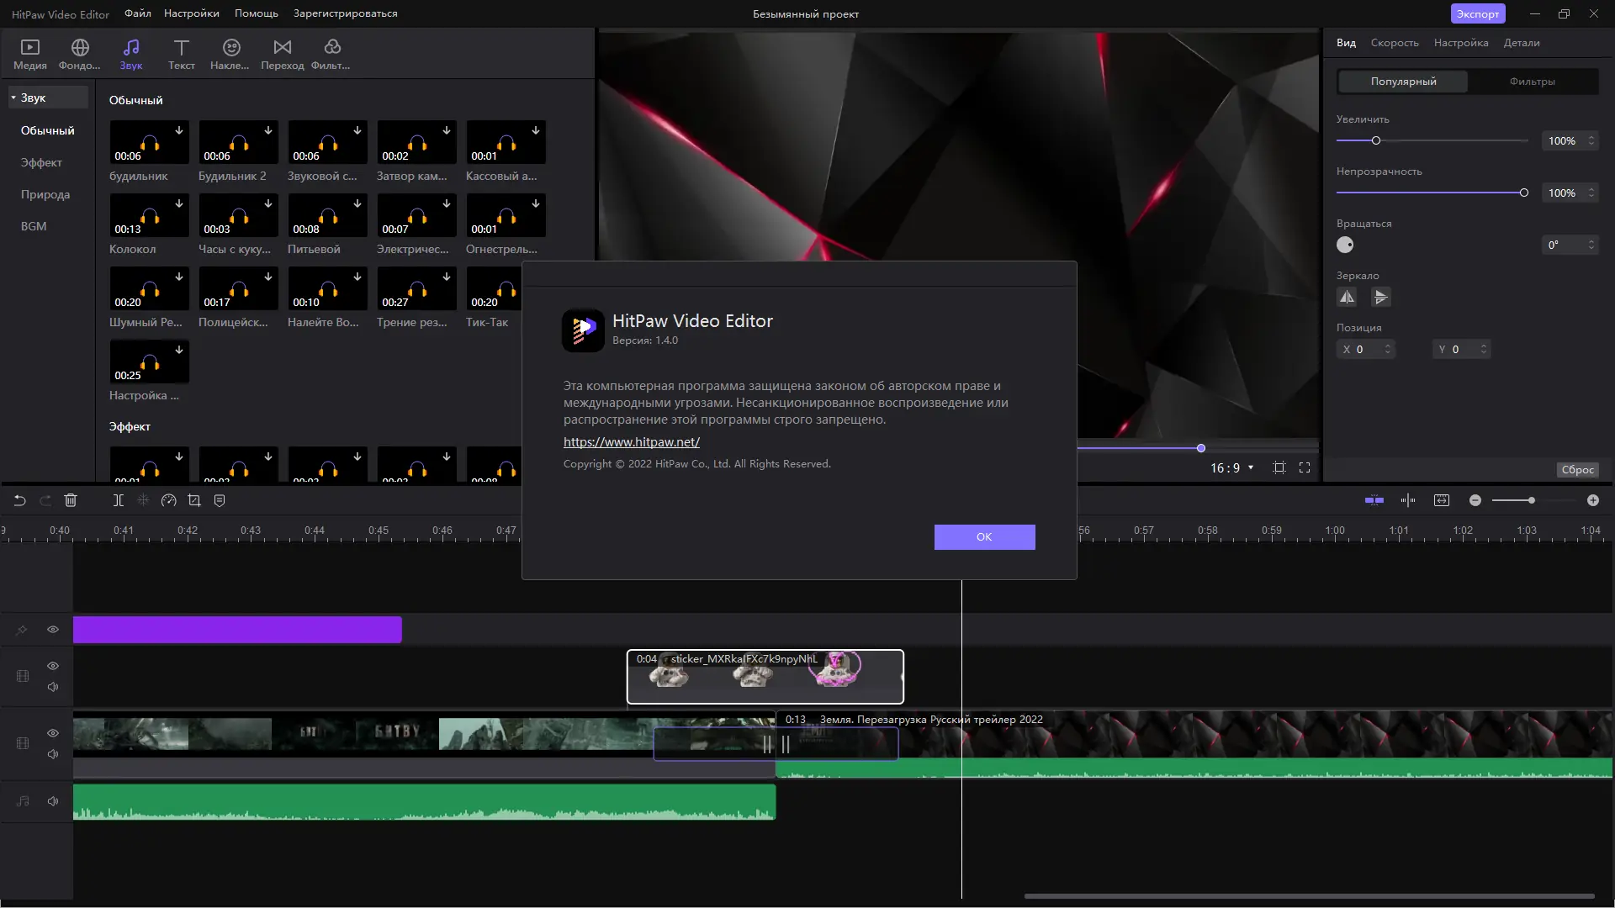
Task: Increase the Увеличить percentage with the stepper arrows
Action: (x=1591, y=137)
